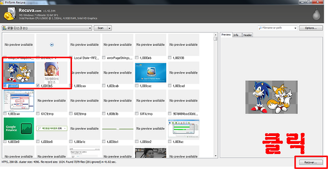Switch to the Preview tab
This screenshot has height=169, width=328.
coord(226,35)
